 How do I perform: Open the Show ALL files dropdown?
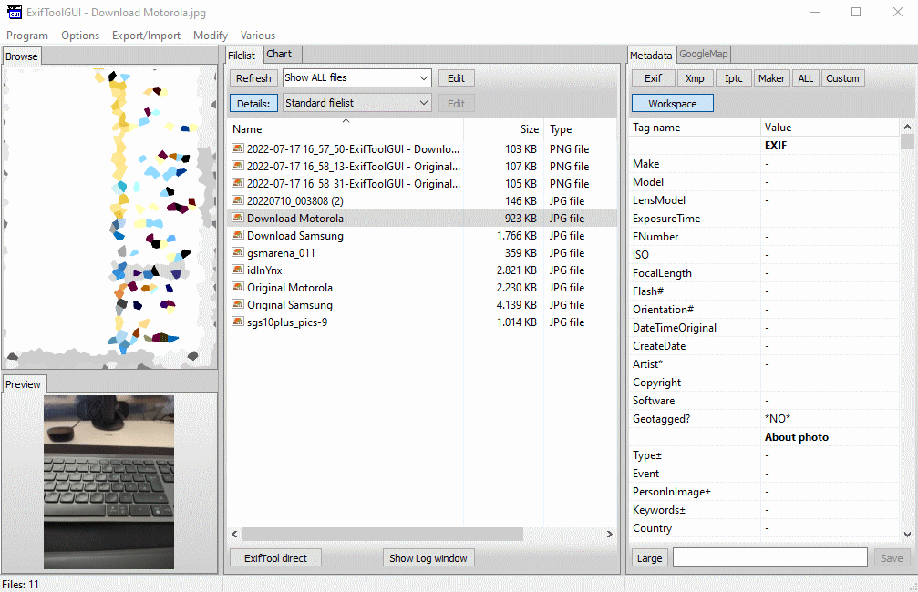tap(356, 78)
